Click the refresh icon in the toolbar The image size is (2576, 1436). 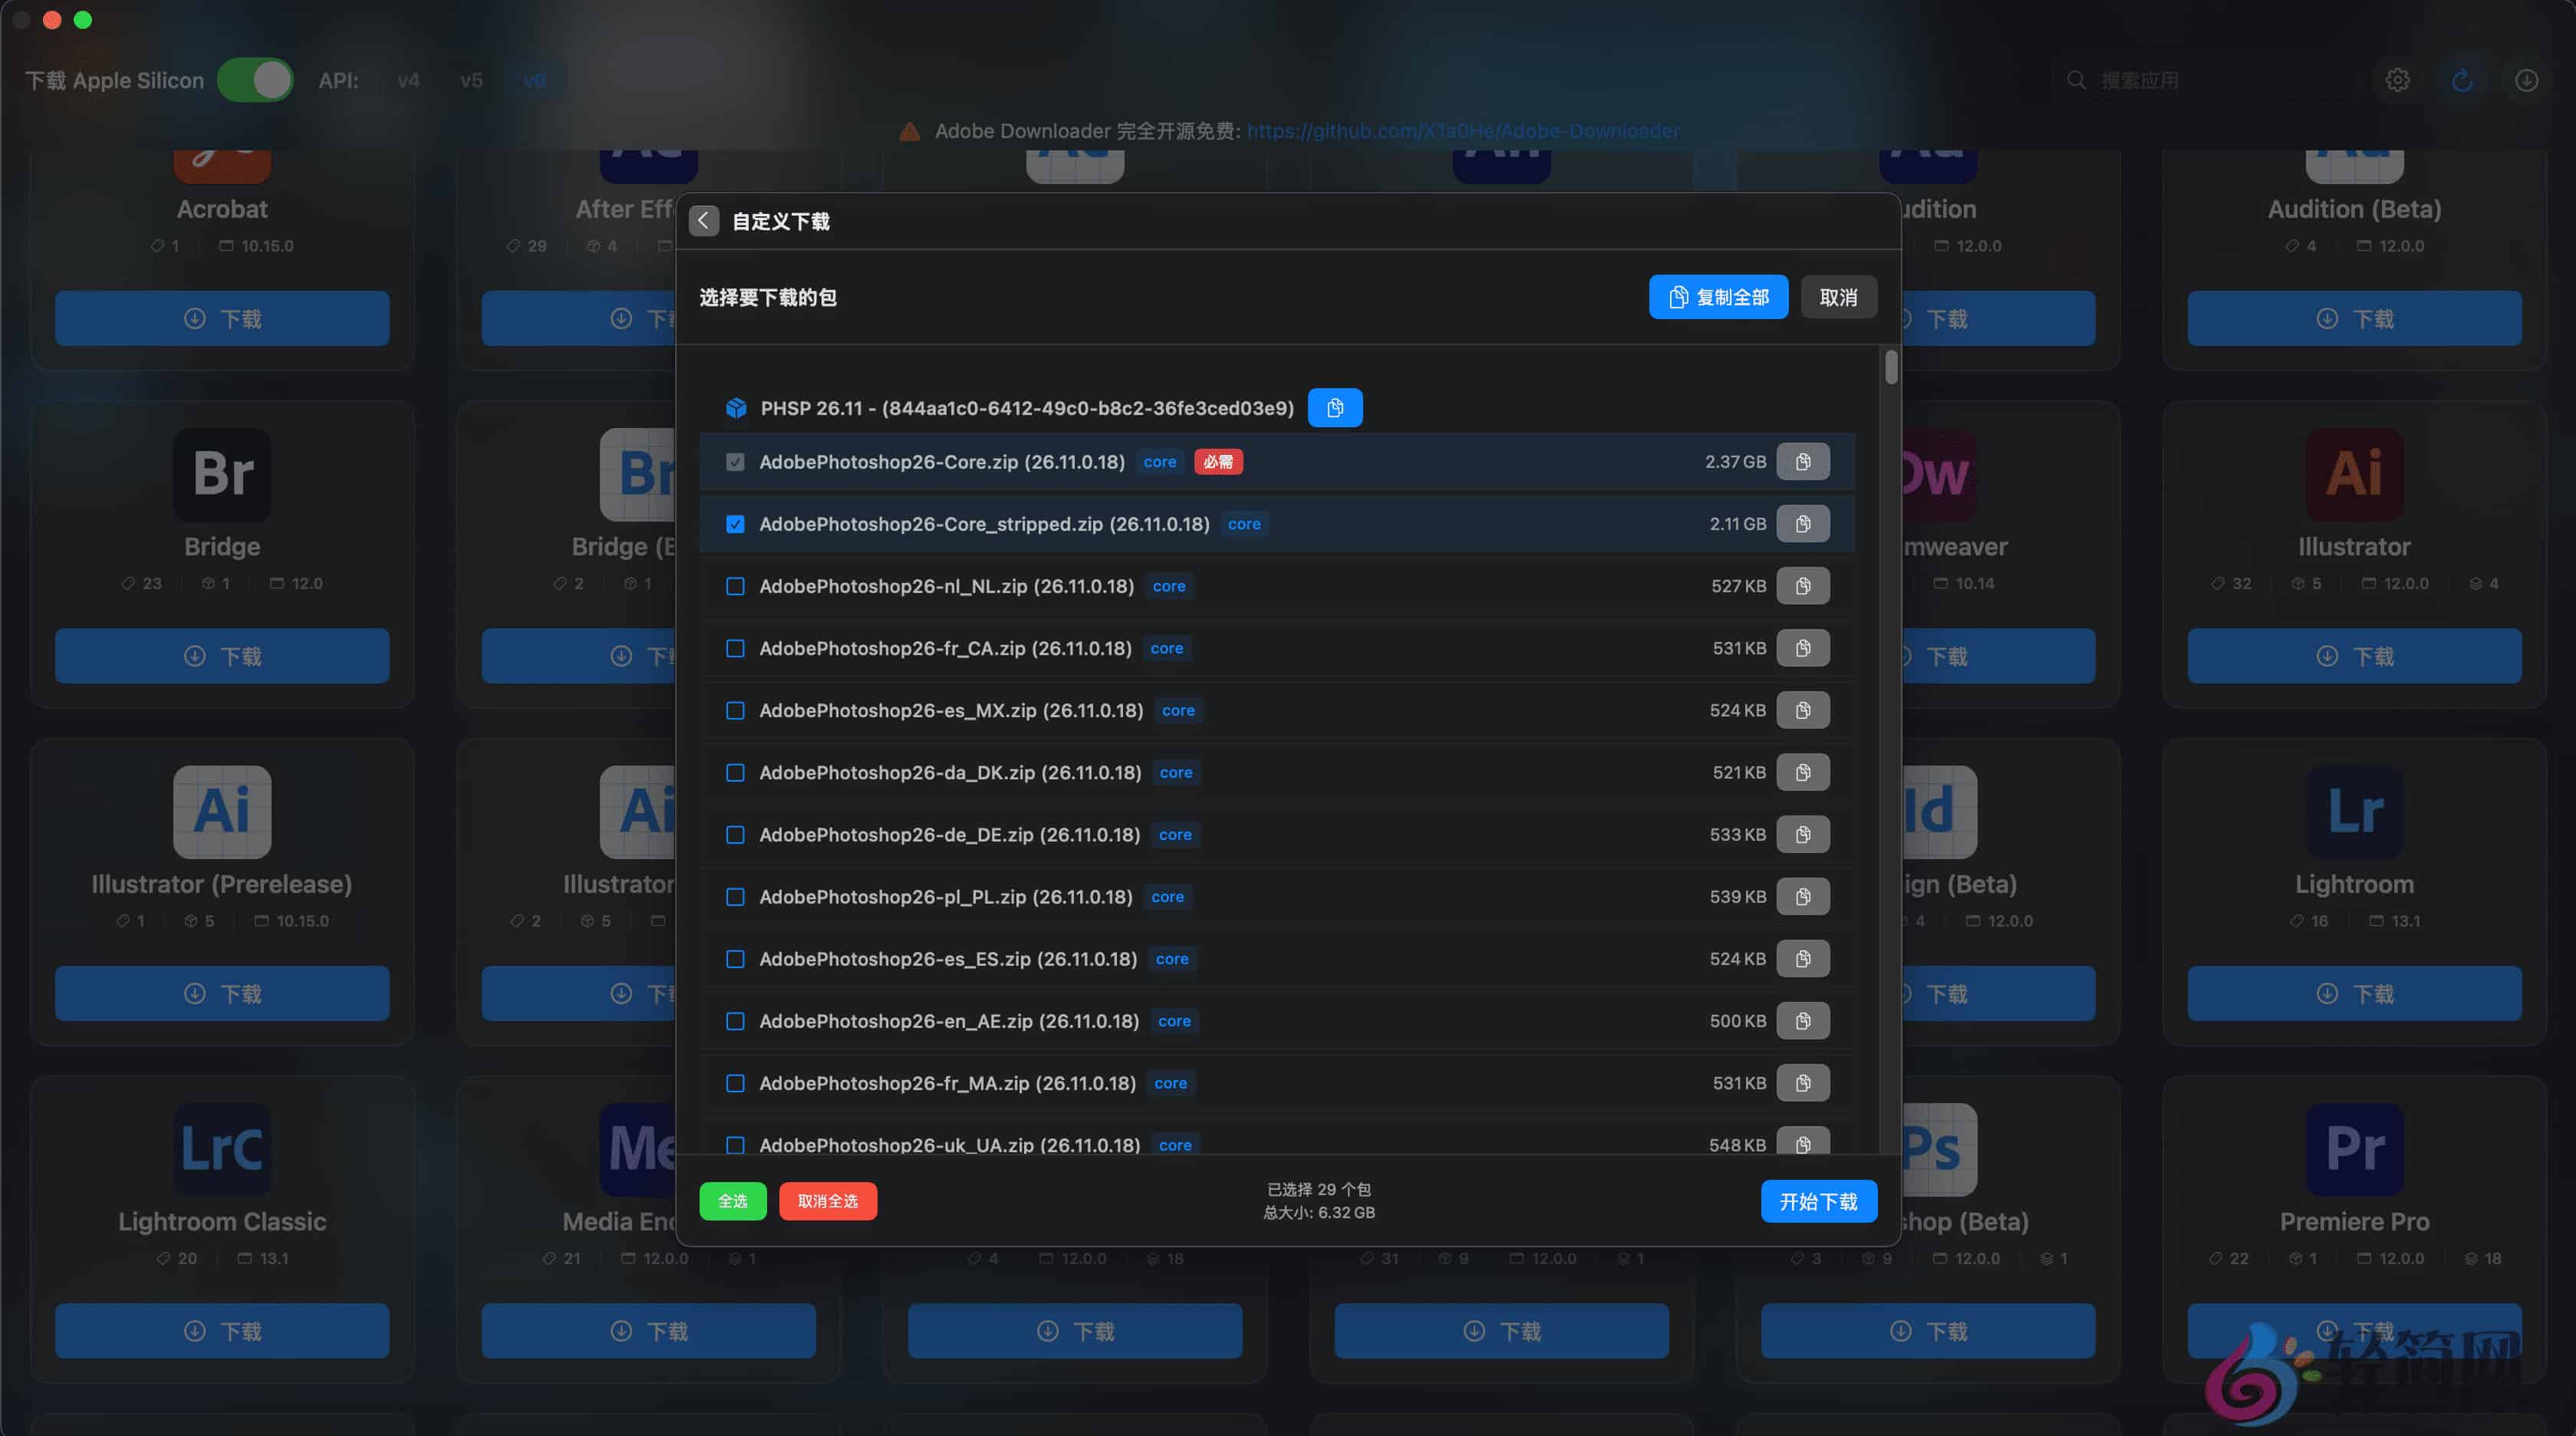click(2462, 80)
